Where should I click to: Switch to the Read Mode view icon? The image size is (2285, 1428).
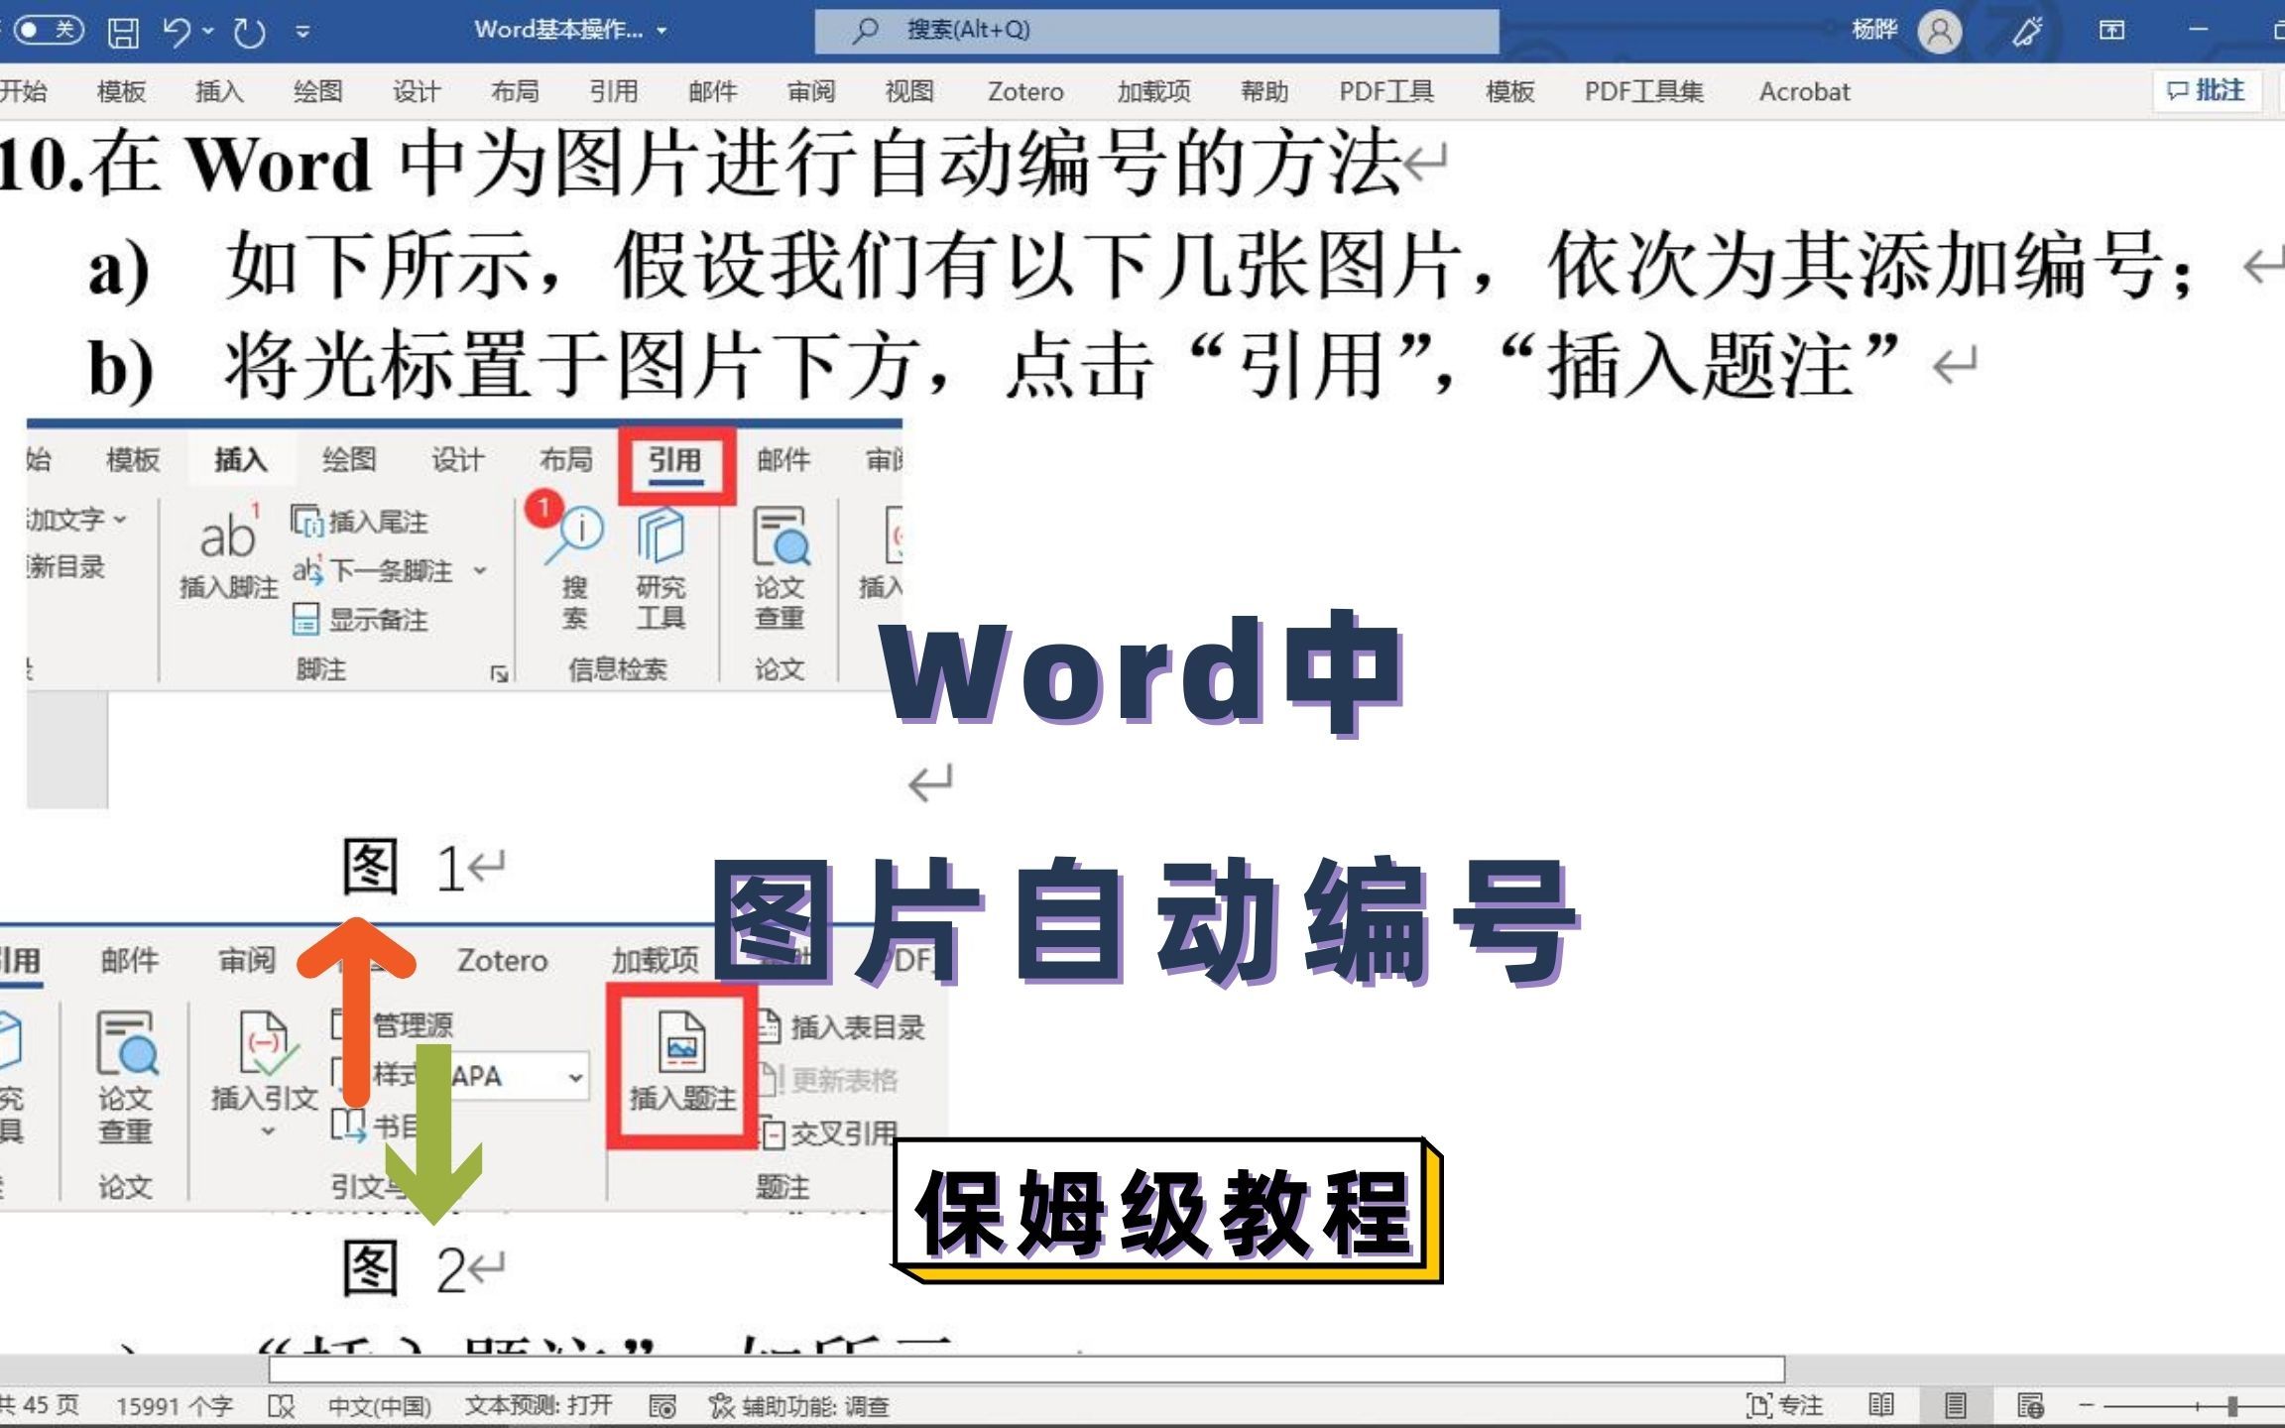pyautogui.click(x=1881, y=1405)
